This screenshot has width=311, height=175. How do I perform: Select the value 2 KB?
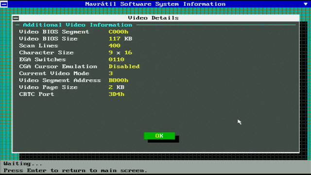click(117, 87)
